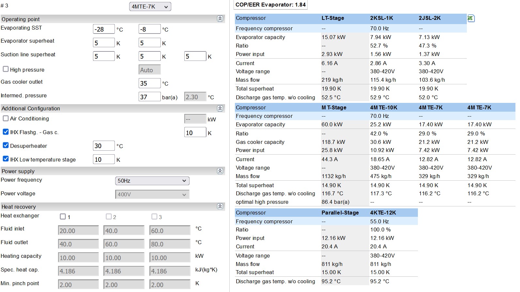The height and width of the screenshot is (292, 520).
Task: Uncheck the Desuperheater option
Action: tap(6, 146)
